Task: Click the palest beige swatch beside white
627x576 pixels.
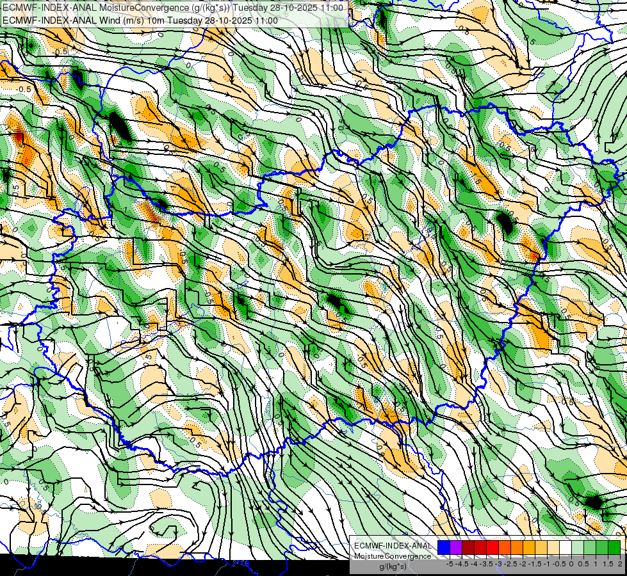Action: coord(553,547)
